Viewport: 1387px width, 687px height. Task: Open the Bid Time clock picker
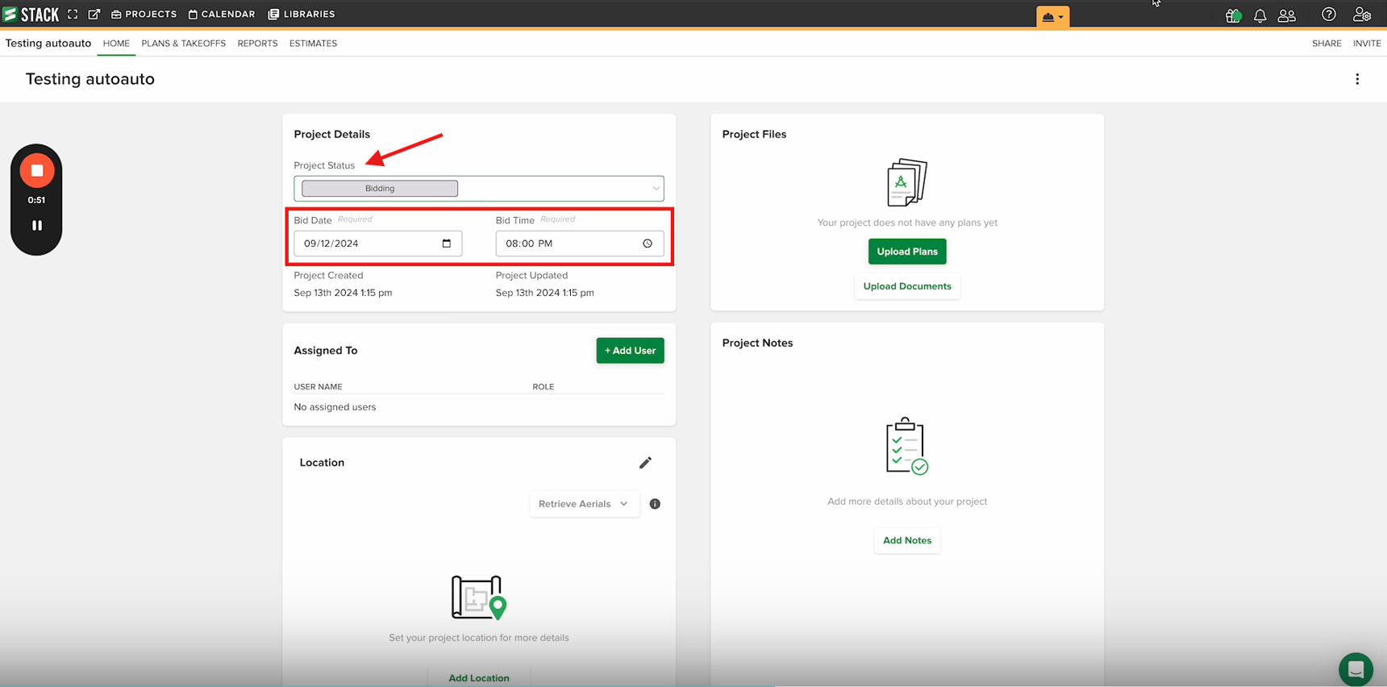(x=648, y=244)
